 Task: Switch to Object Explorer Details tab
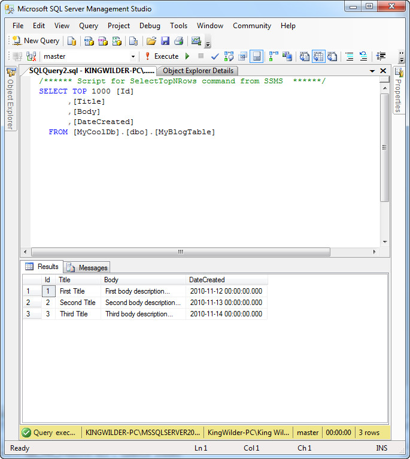[x=198, y=71]
